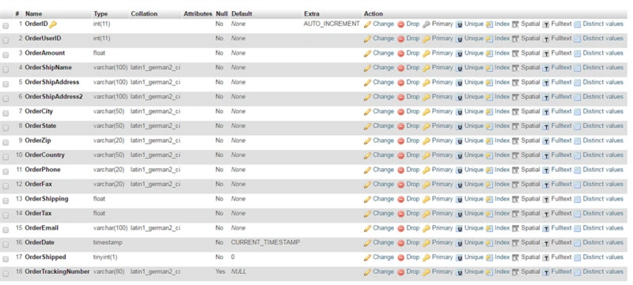This screenshot has width=633, height=285.
Task: Click the Fulltext link for OrderShipping
Action: point(561,198)
